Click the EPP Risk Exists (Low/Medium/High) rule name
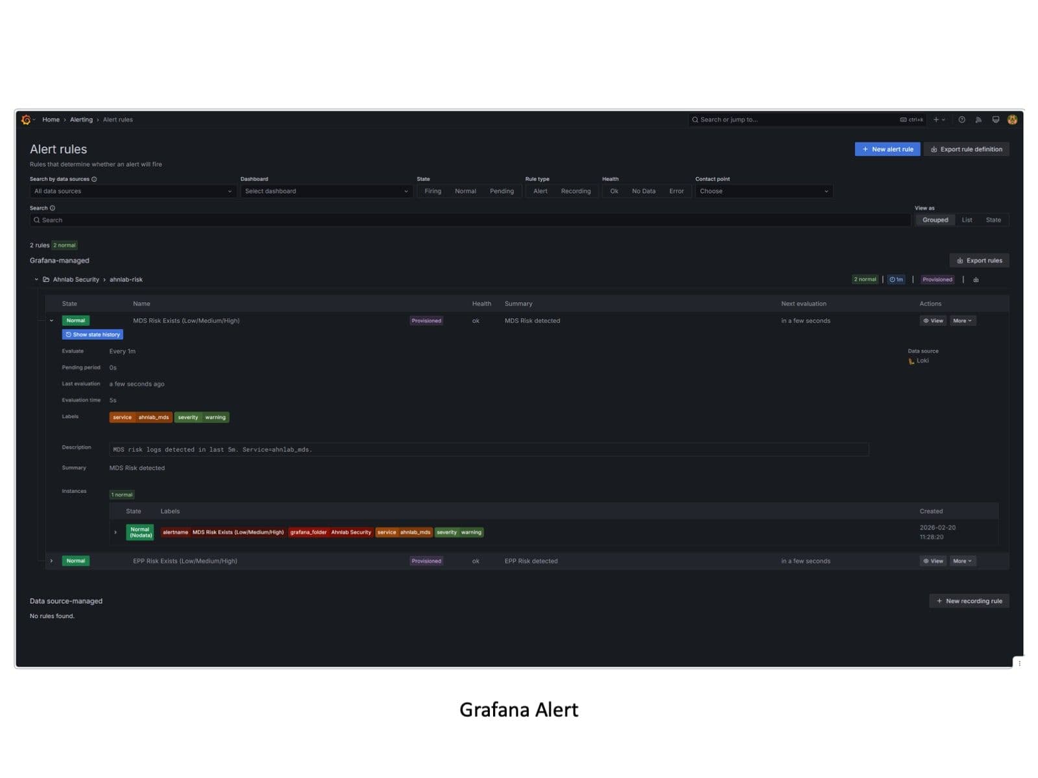1038x778 pixels. click(185, 561)
